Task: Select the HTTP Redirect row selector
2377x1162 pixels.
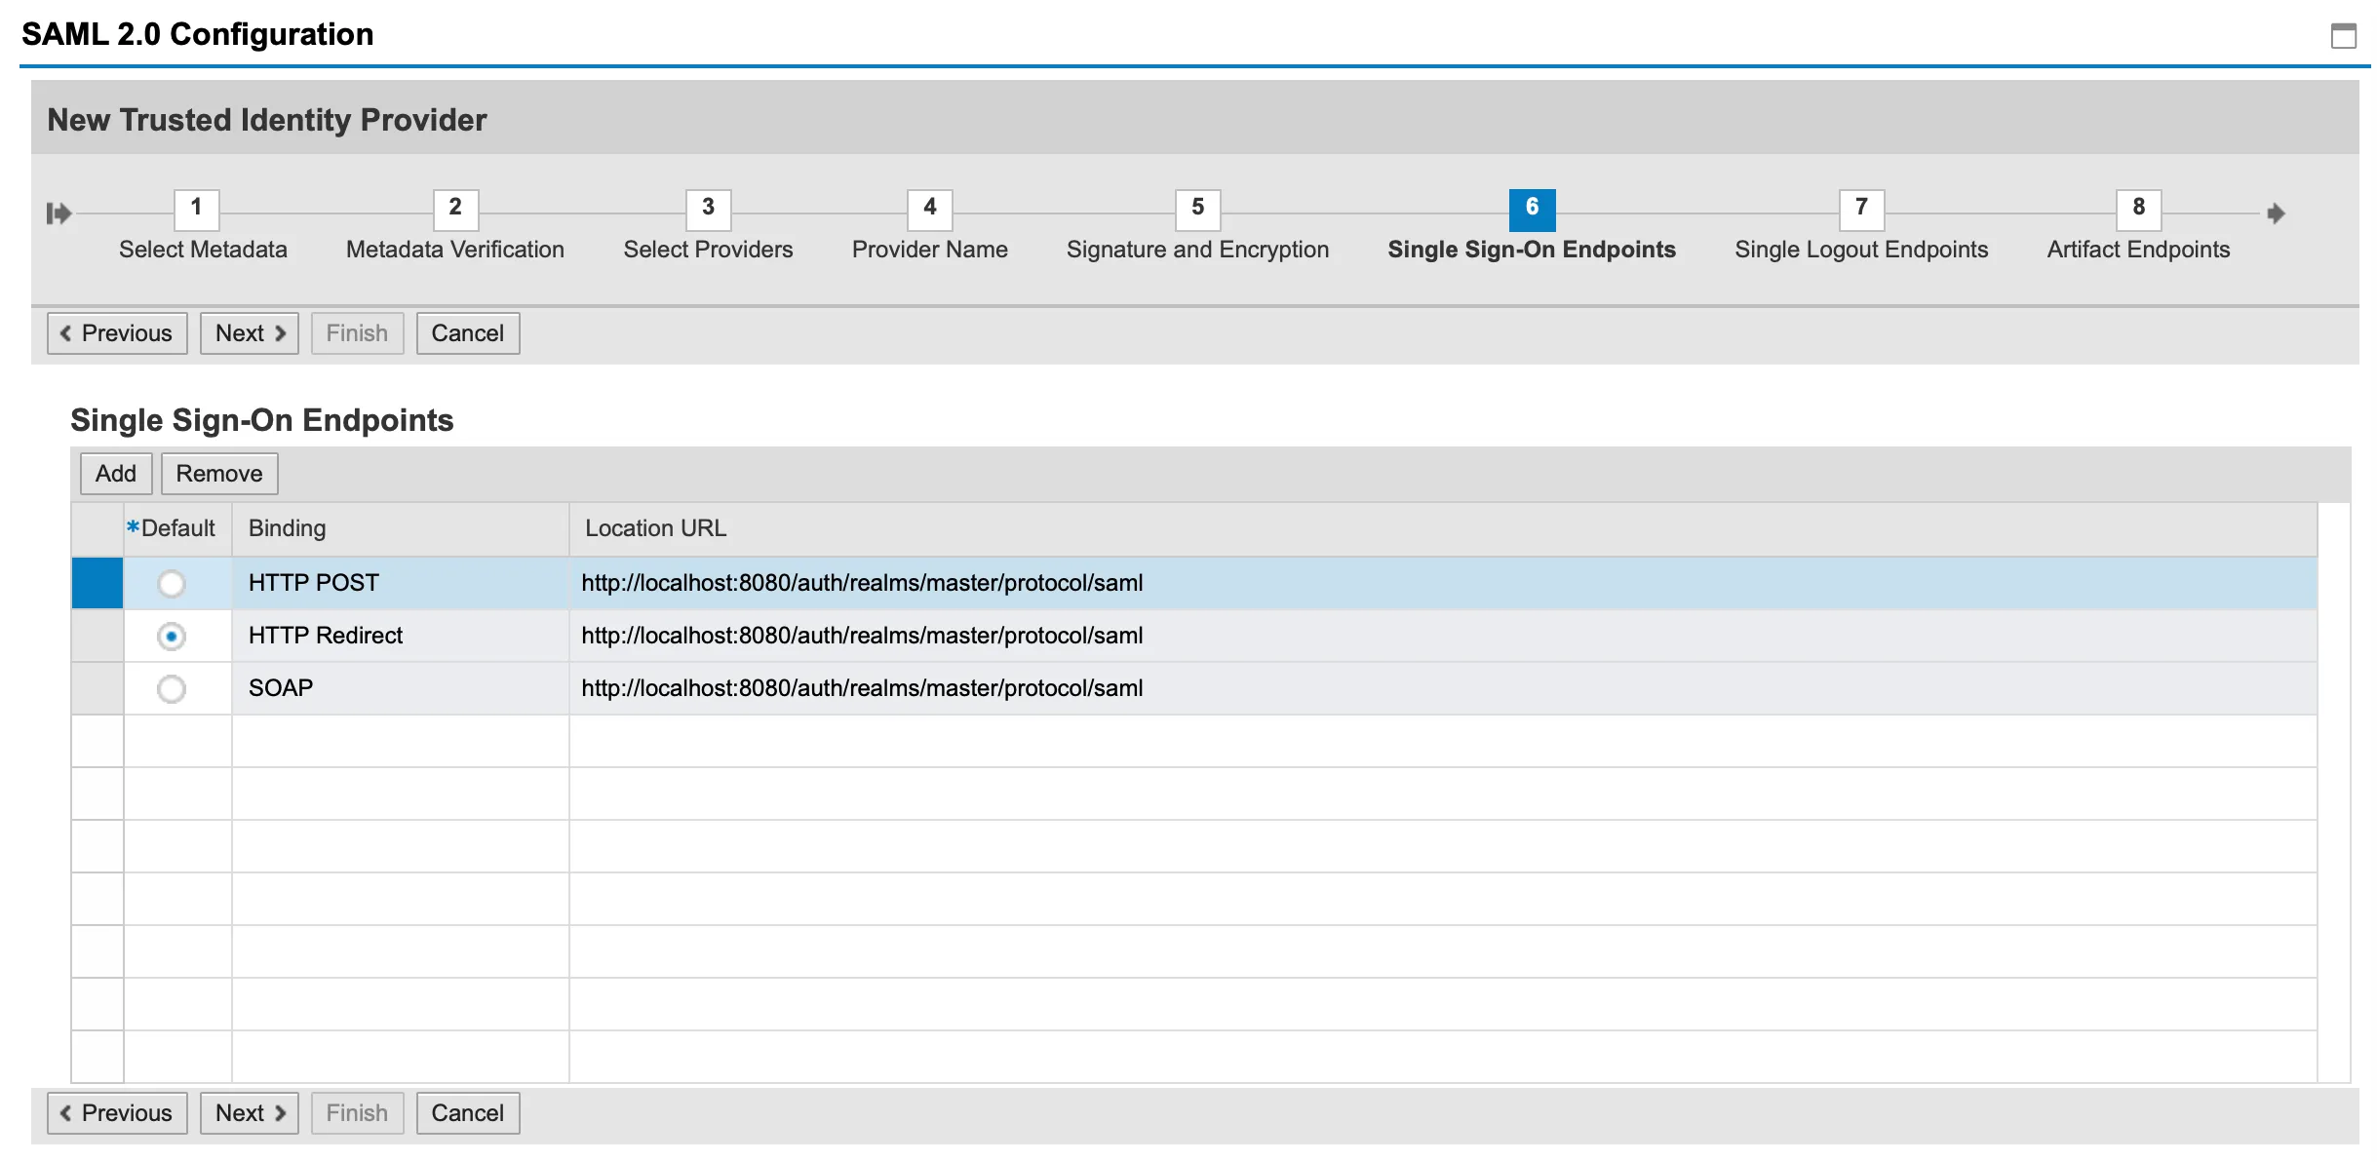Action: pos(97,637)
